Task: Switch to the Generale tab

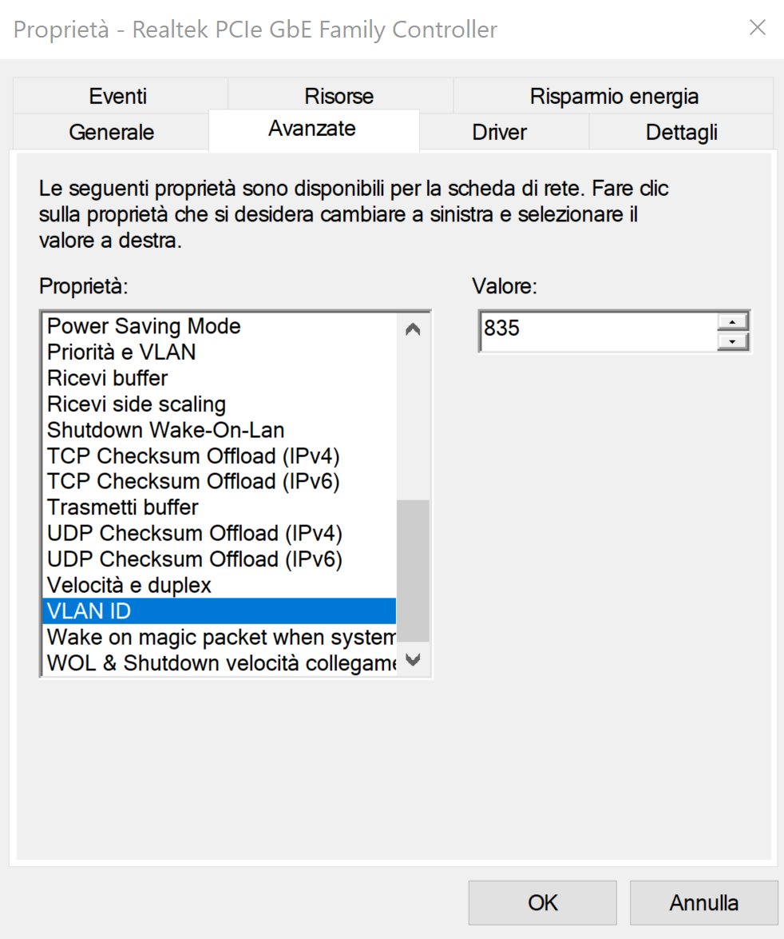Action: tap(111, 132)
